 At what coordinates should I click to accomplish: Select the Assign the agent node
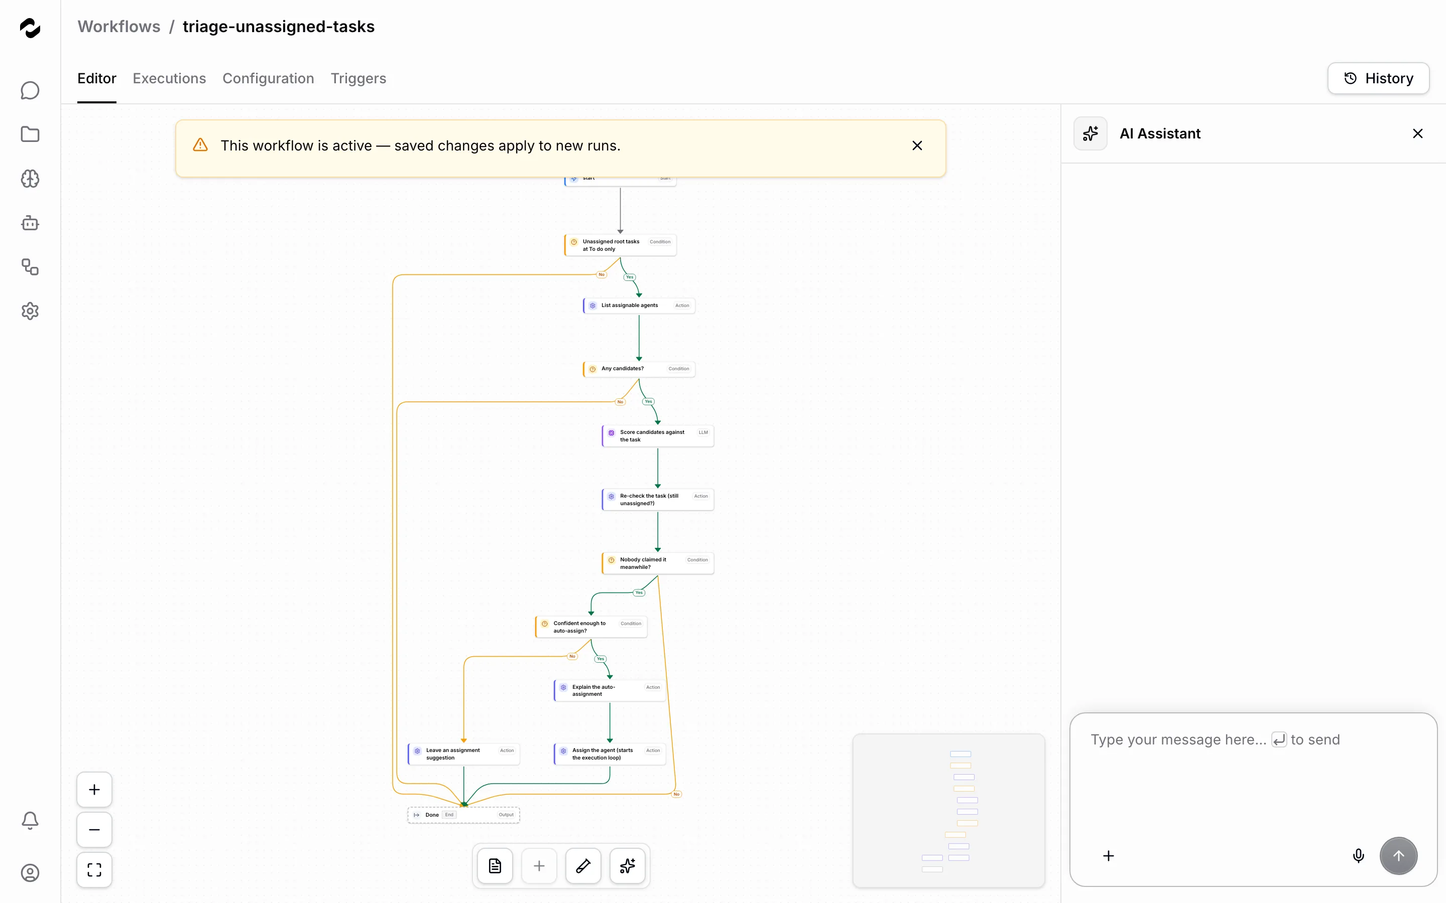tap(610, 755)
